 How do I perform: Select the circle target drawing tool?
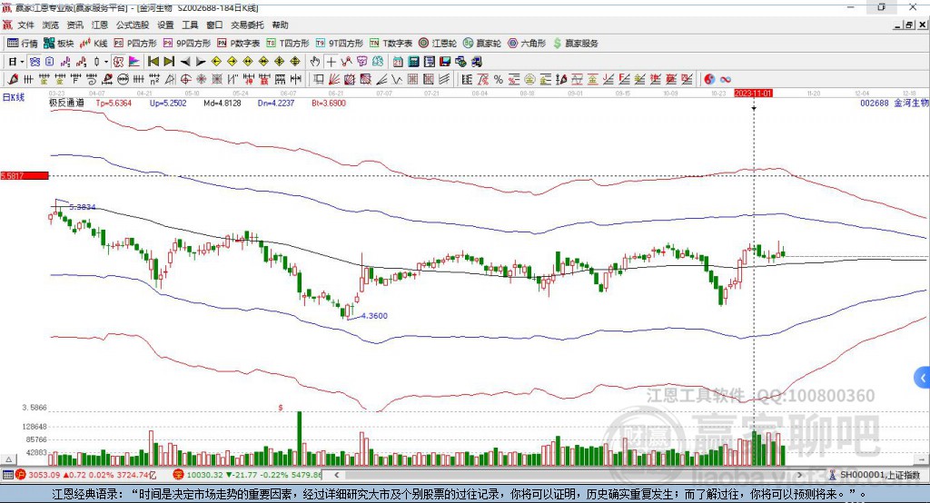tap(185, 80)
